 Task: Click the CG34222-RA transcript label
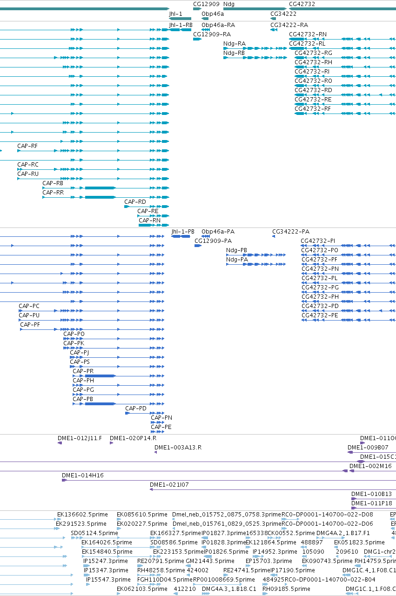tap(289, 25)
